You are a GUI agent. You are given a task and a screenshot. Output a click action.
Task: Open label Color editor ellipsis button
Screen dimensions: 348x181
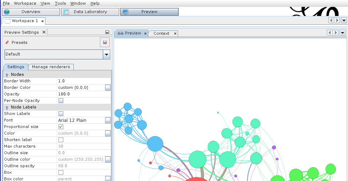[108, 133]
